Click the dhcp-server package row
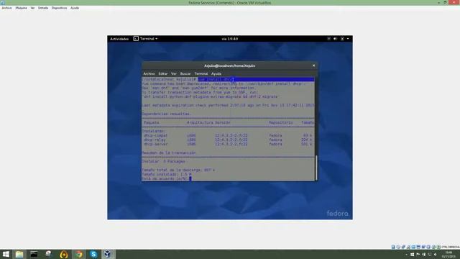Image resolution: width=460 pixels, height=259 pixels. pos(228,144)
